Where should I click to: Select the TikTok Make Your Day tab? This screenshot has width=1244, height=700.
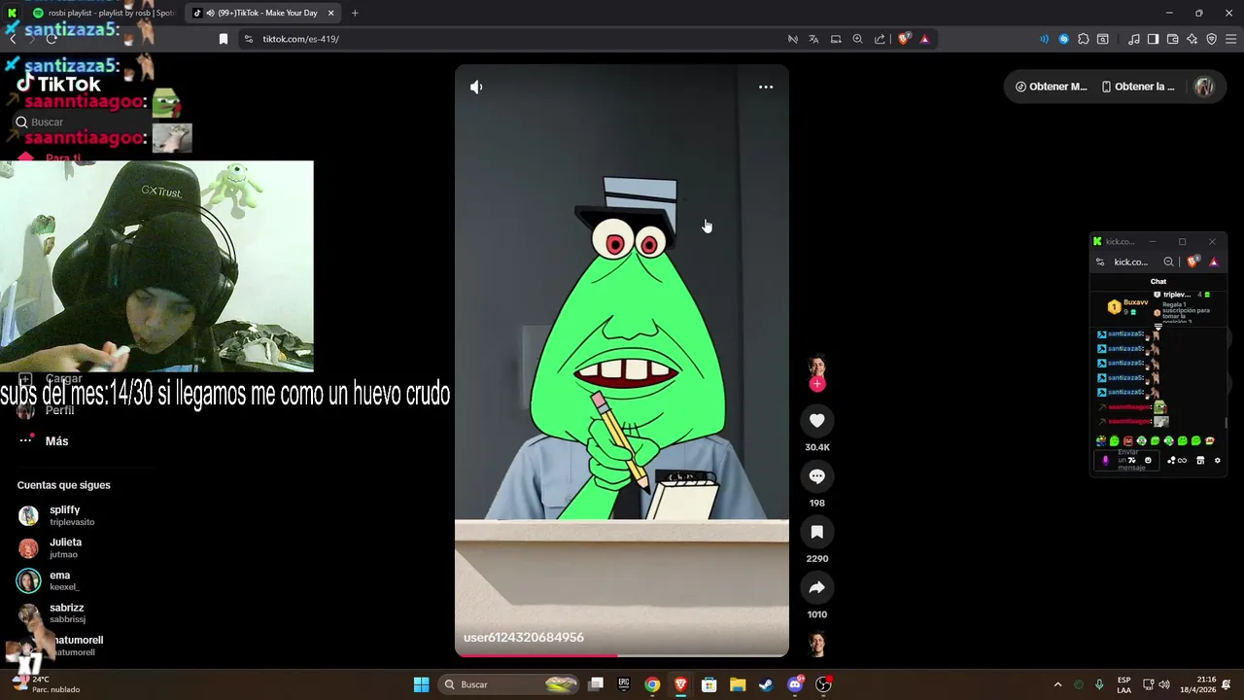click(262, 13)
